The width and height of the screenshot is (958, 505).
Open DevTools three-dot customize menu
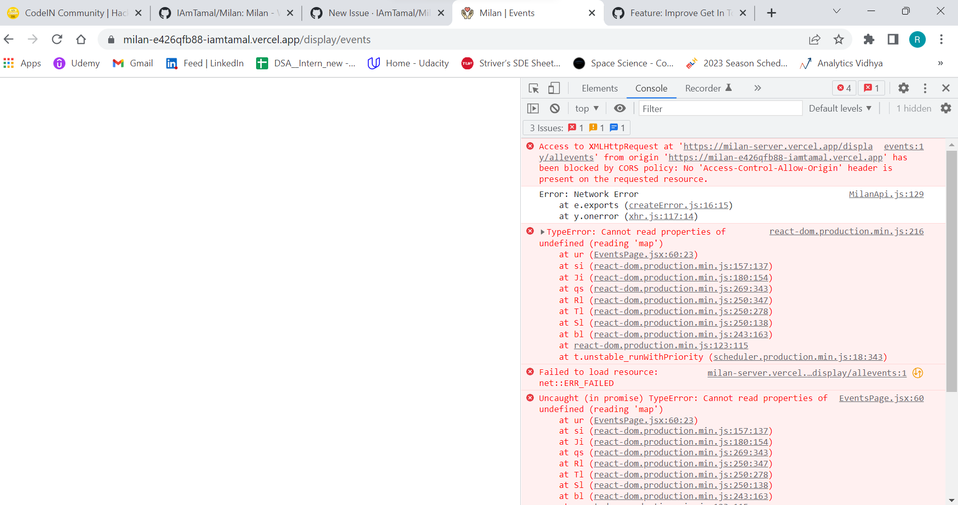click(x=925, y=88)
